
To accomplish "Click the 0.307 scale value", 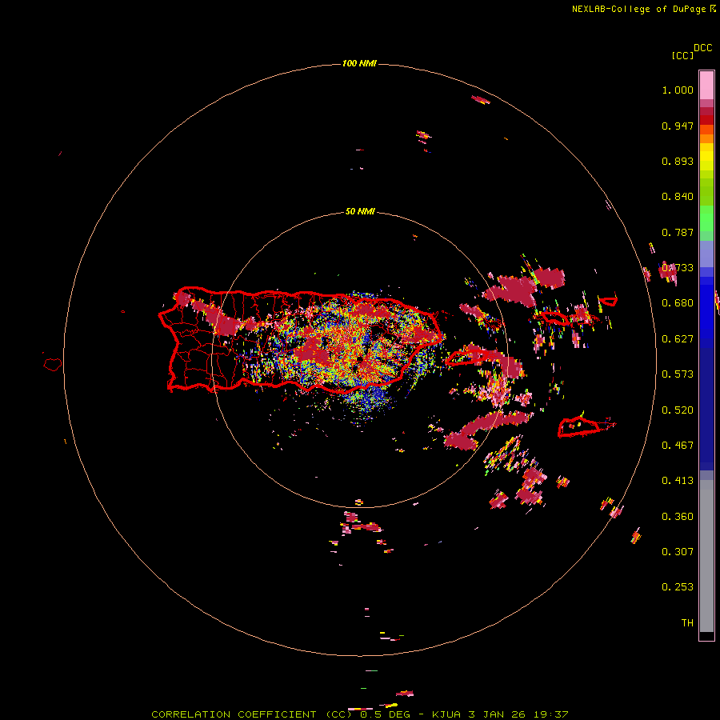I will tap(678, 552).
